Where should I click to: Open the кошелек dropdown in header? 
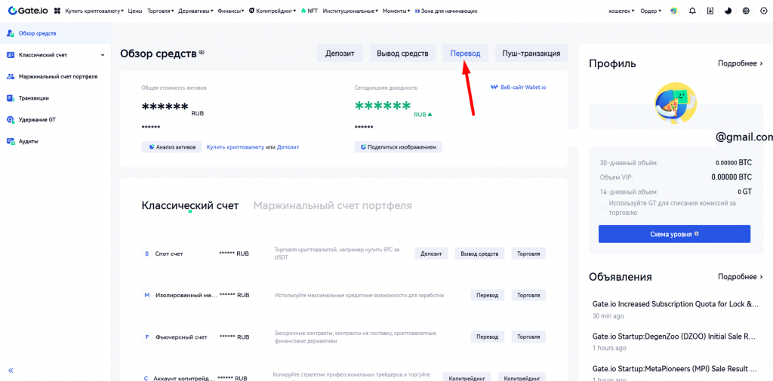(x=622, y=11)
